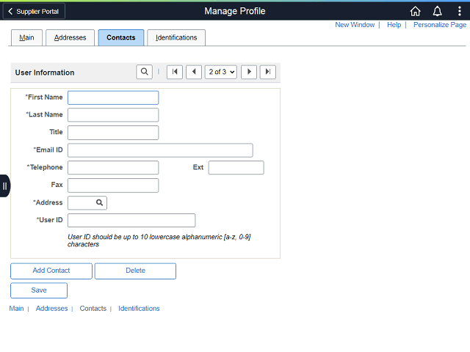Image resolution: width=470 pixels, height=352 pixels.
Task: Jump to the first contact record
Action: tap(175, 72)
